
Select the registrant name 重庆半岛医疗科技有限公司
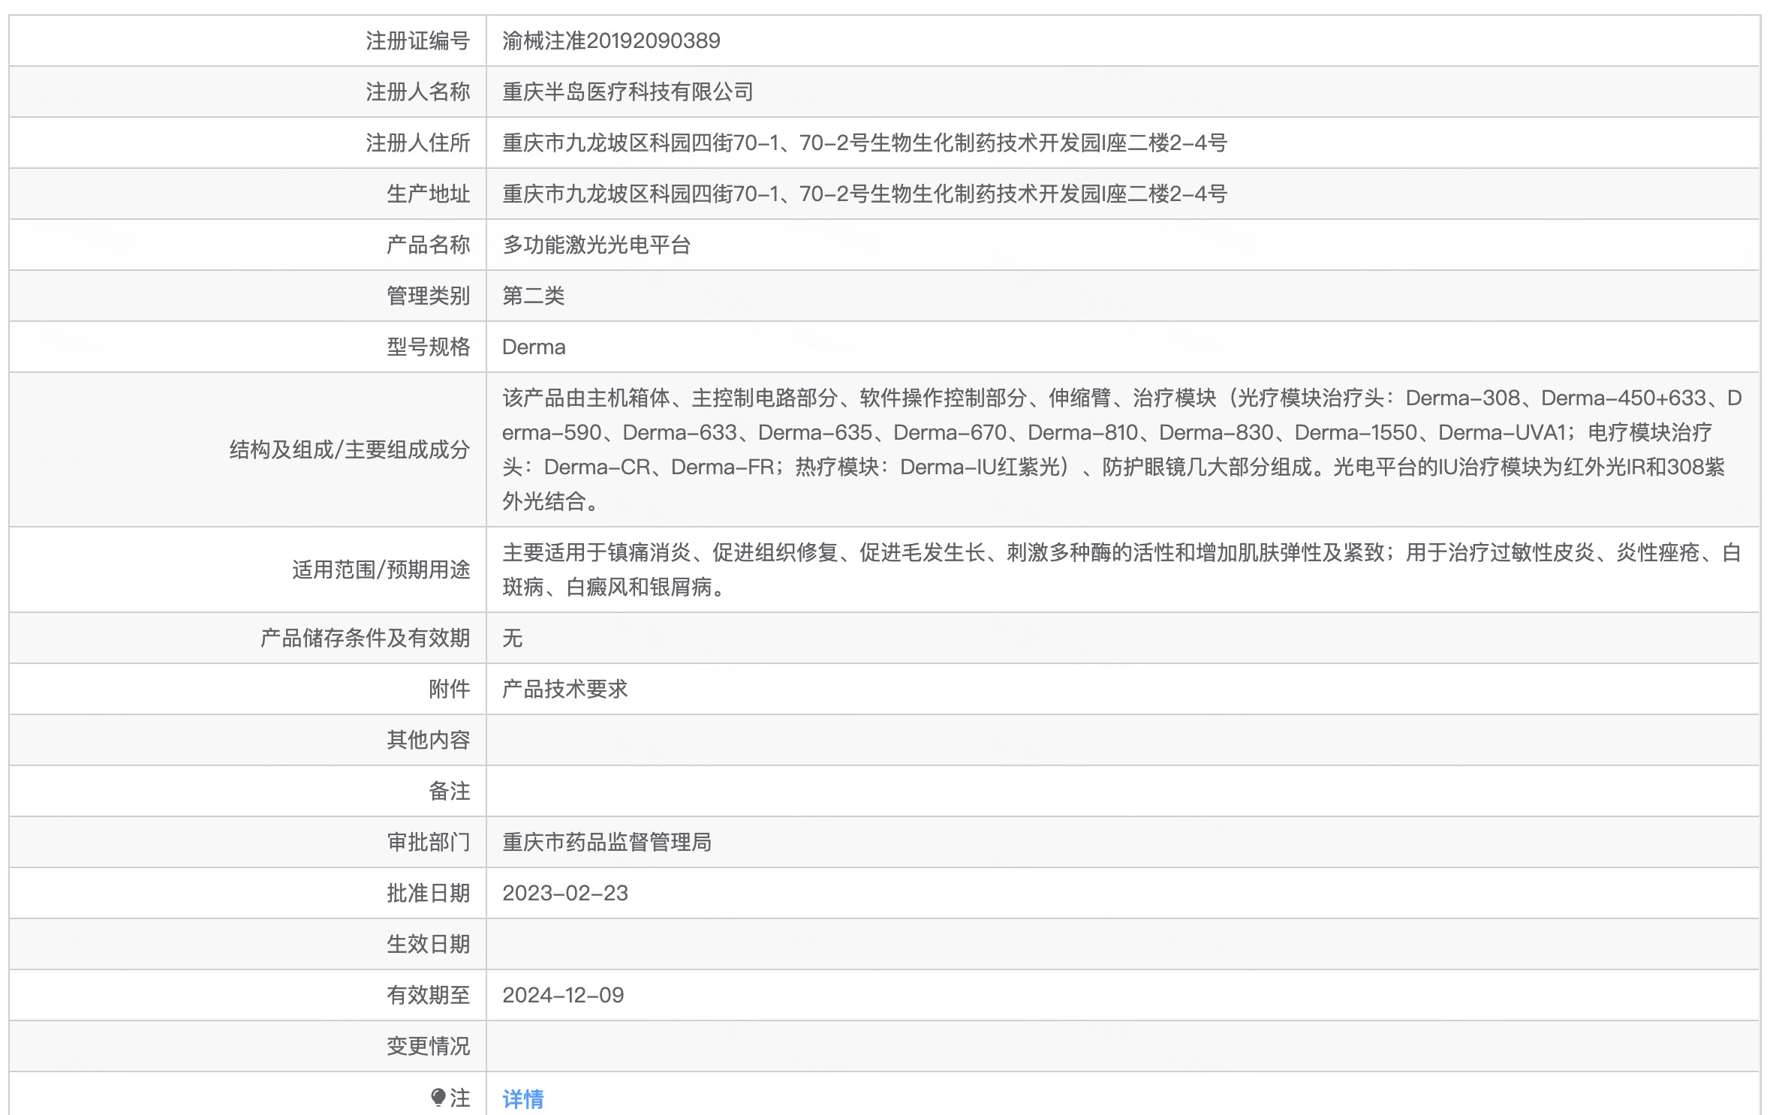pyautogui.click(x=628, y=92)
